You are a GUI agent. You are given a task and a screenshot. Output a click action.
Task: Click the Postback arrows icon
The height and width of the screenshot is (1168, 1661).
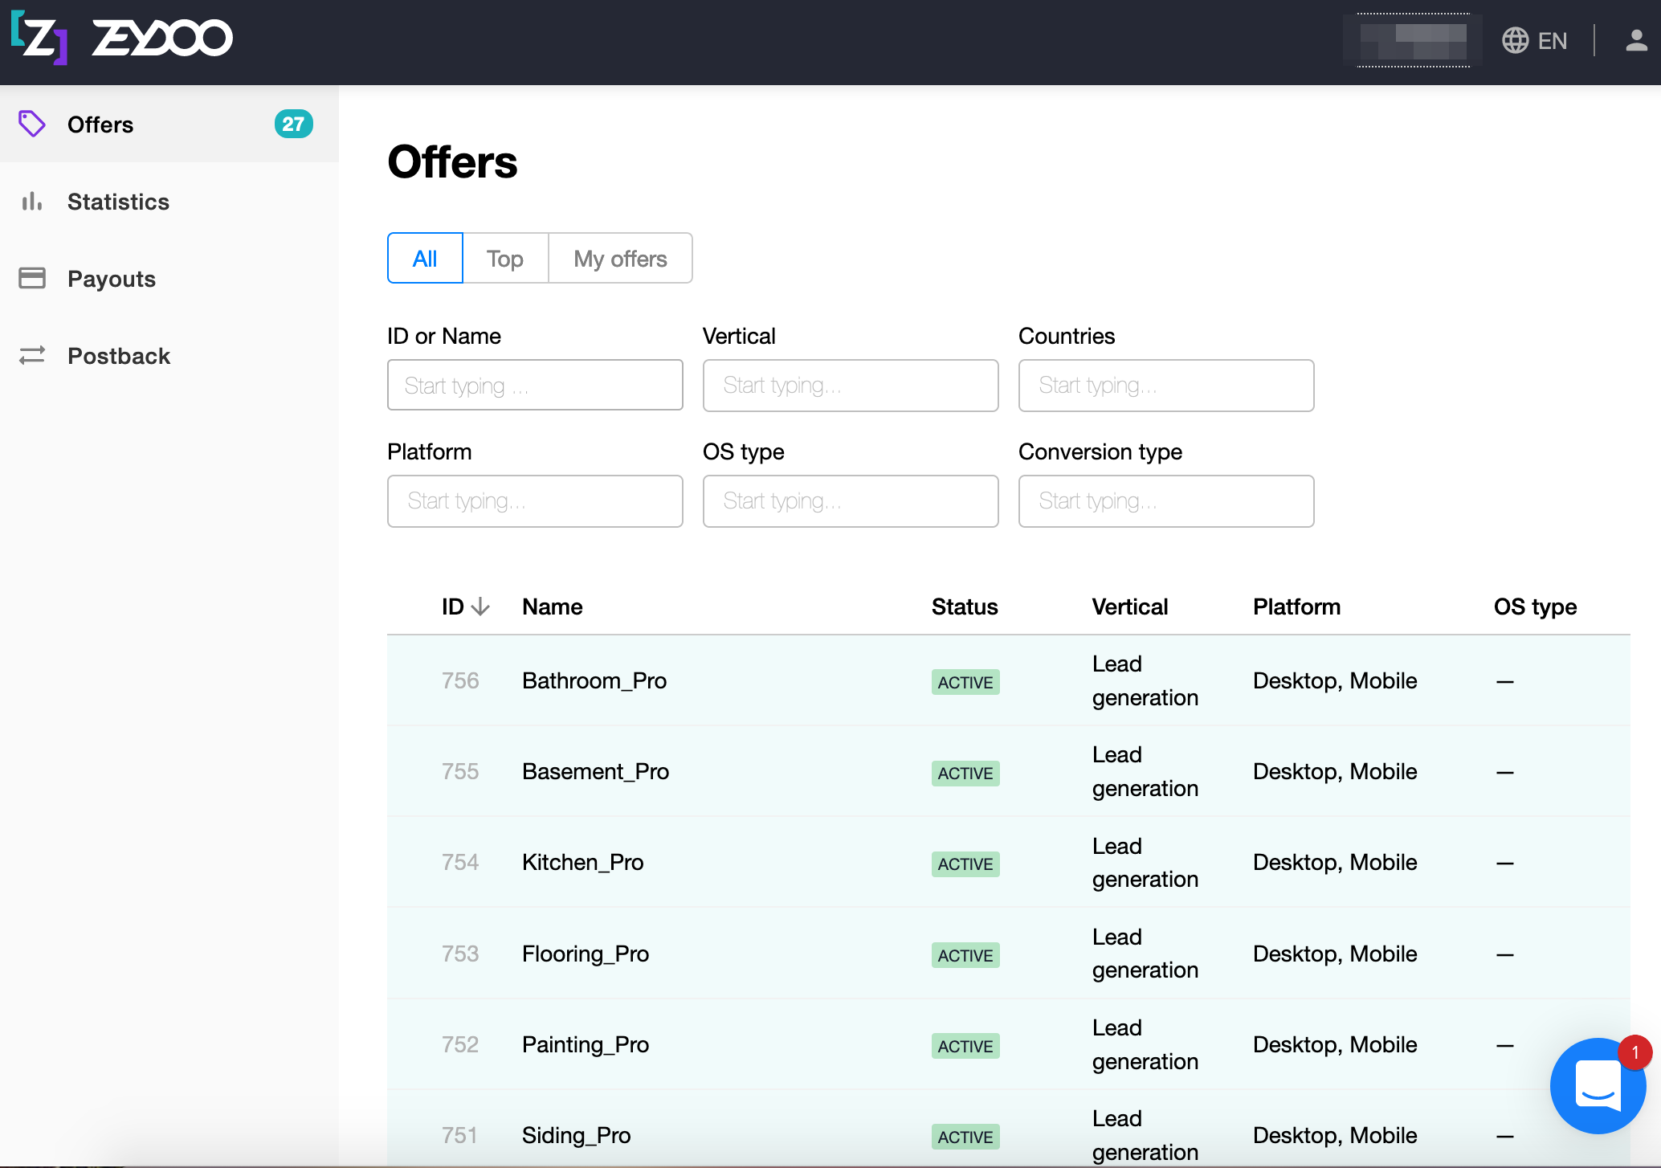pyautogui.click(x=32, y=355)
